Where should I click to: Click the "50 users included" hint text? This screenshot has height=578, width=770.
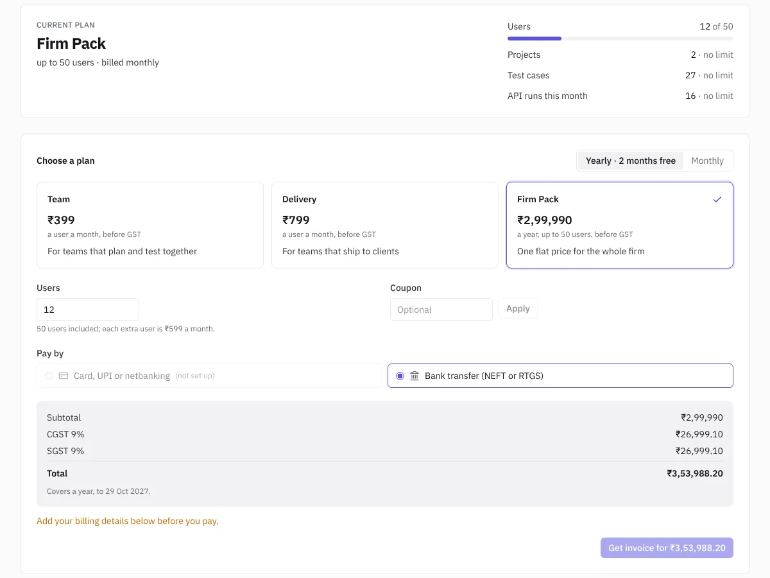[126, 329]
